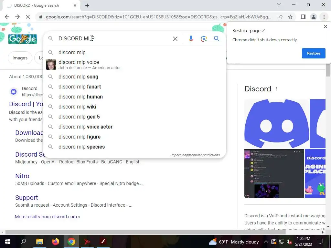Image resolution: width=331 pixels, height=248 pixels.
Task: Open File Explorer from taskbar
Action: point(39,242)
